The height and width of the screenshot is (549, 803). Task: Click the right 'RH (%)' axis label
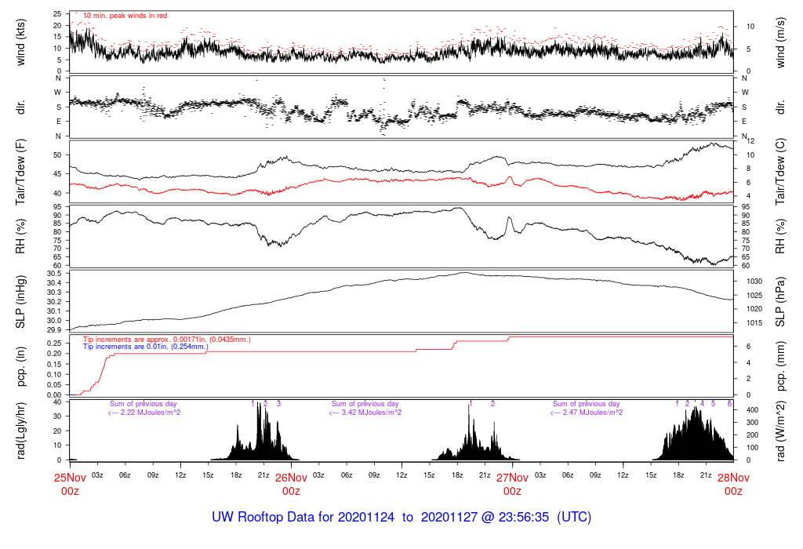pos(780,236)
